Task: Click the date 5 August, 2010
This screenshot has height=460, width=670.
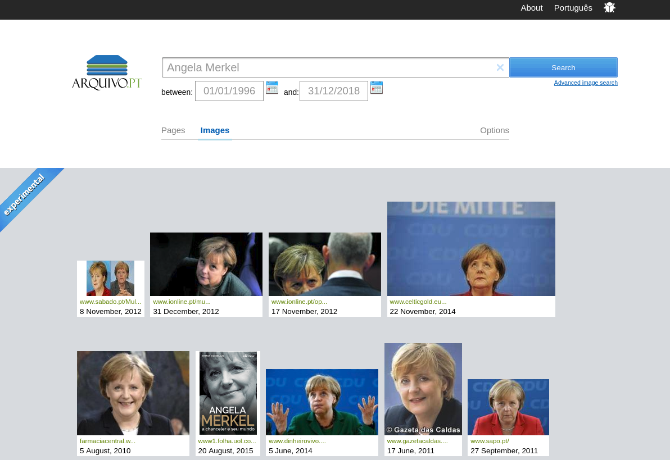Action: coord(105,450)
